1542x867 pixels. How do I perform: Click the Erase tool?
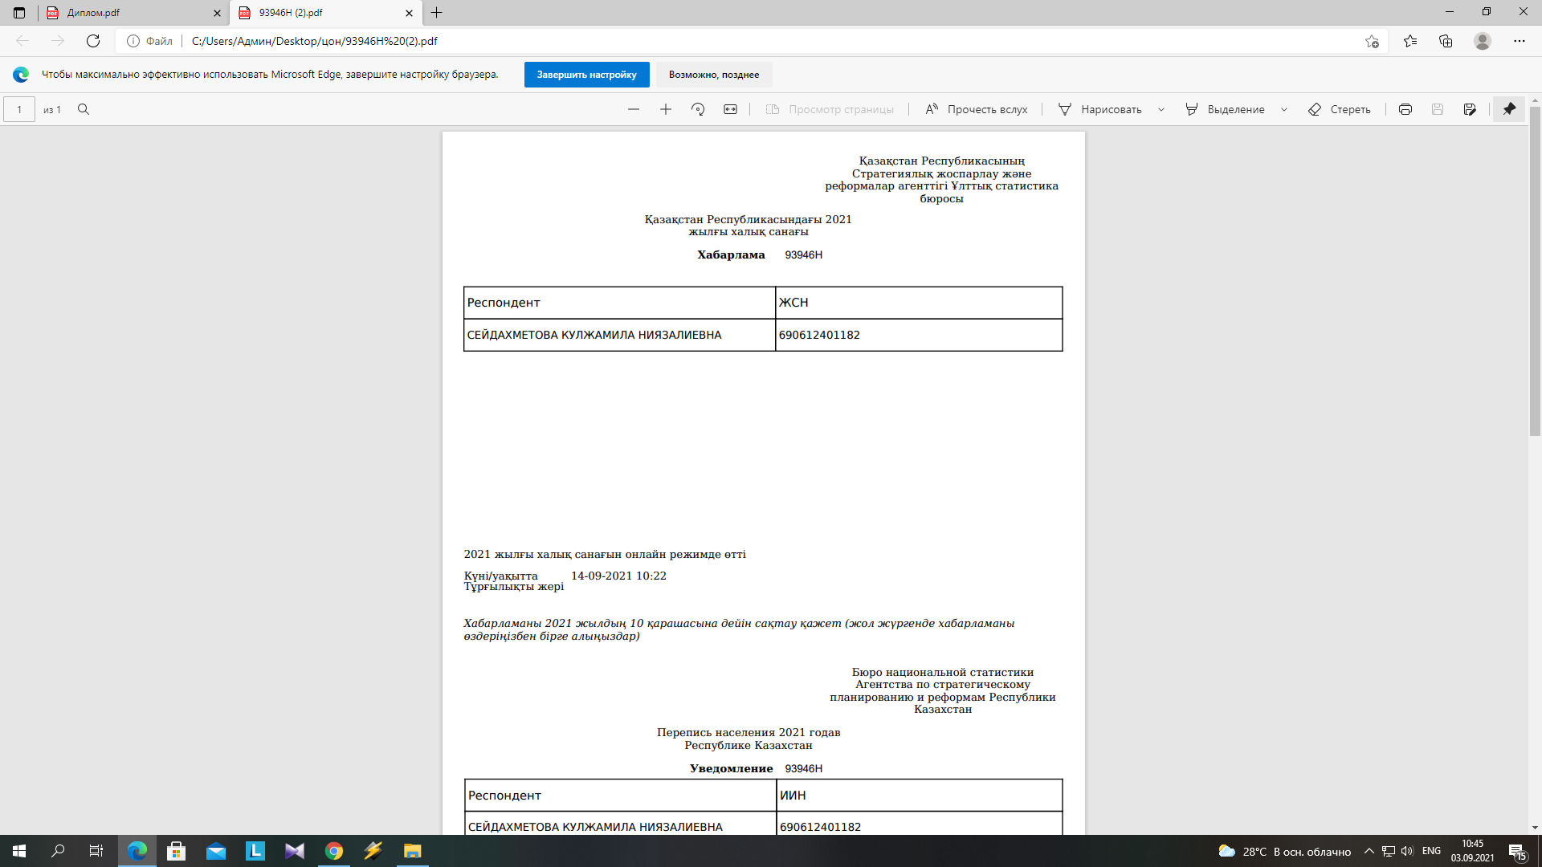click(1340, 109)
